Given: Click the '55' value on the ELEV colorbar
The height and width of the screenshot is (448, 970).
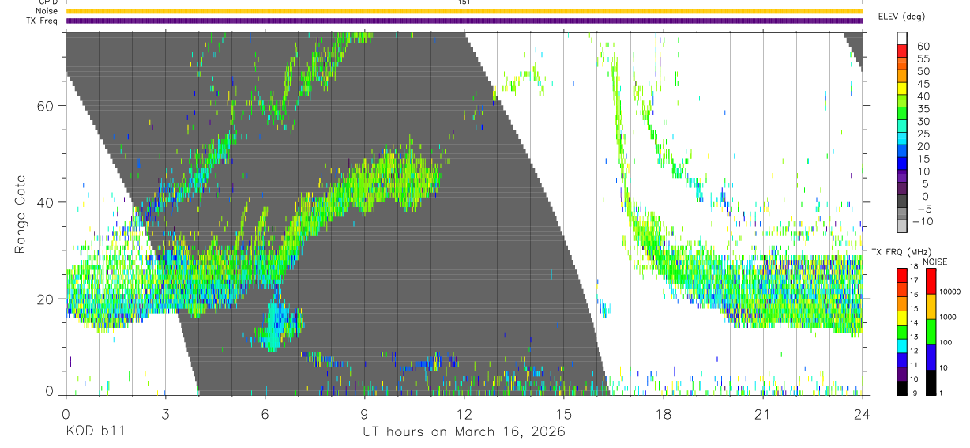Looking at the screenshot, I should point(923,58).
